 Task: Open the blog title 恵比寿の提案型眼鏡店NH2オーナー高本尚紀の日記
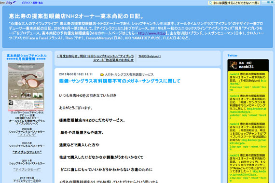point(77,16)
